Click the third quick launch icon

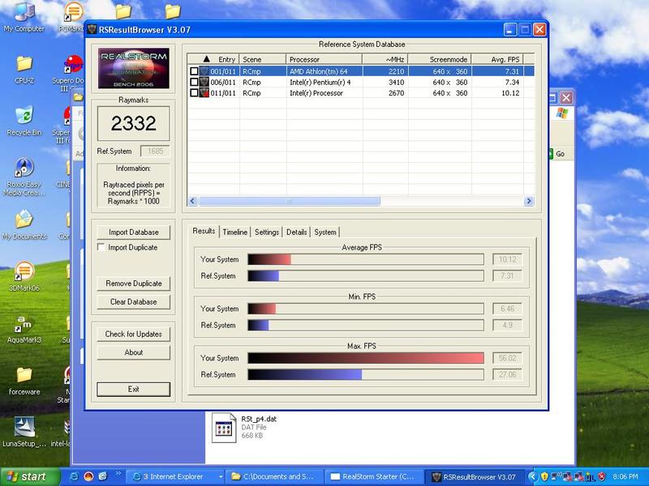103,476
